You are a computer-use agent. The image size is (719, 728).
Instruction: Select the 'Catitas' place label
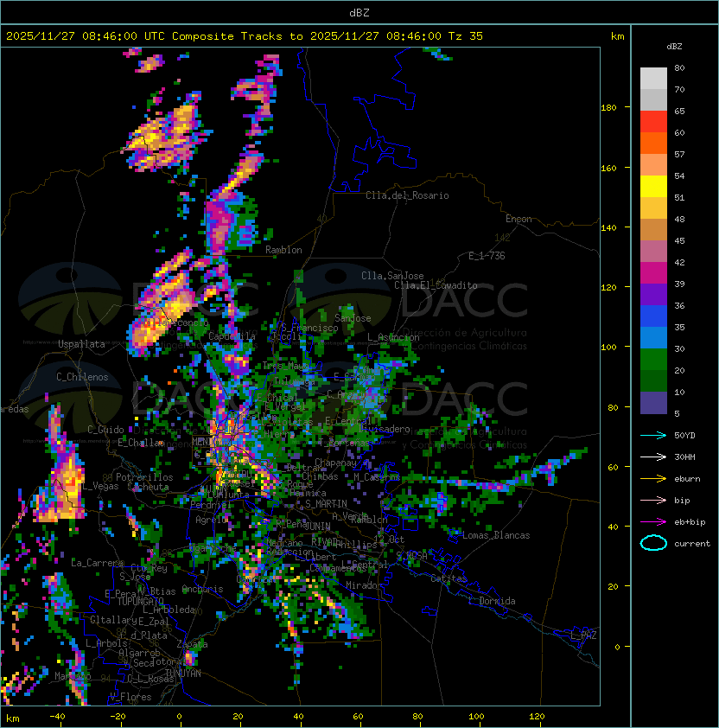[449, 578]
